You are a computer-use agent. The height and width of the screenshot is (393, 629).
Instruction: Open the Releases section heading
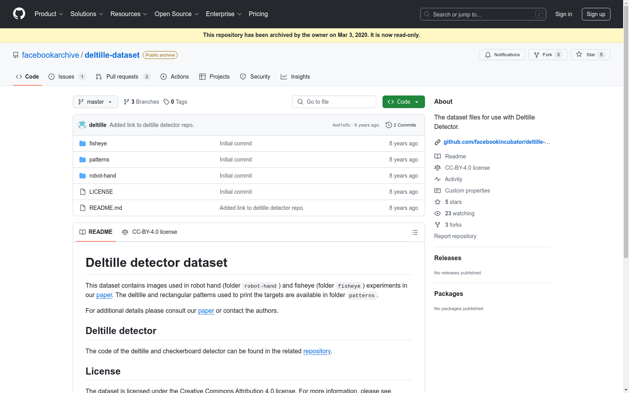(448, 258)
